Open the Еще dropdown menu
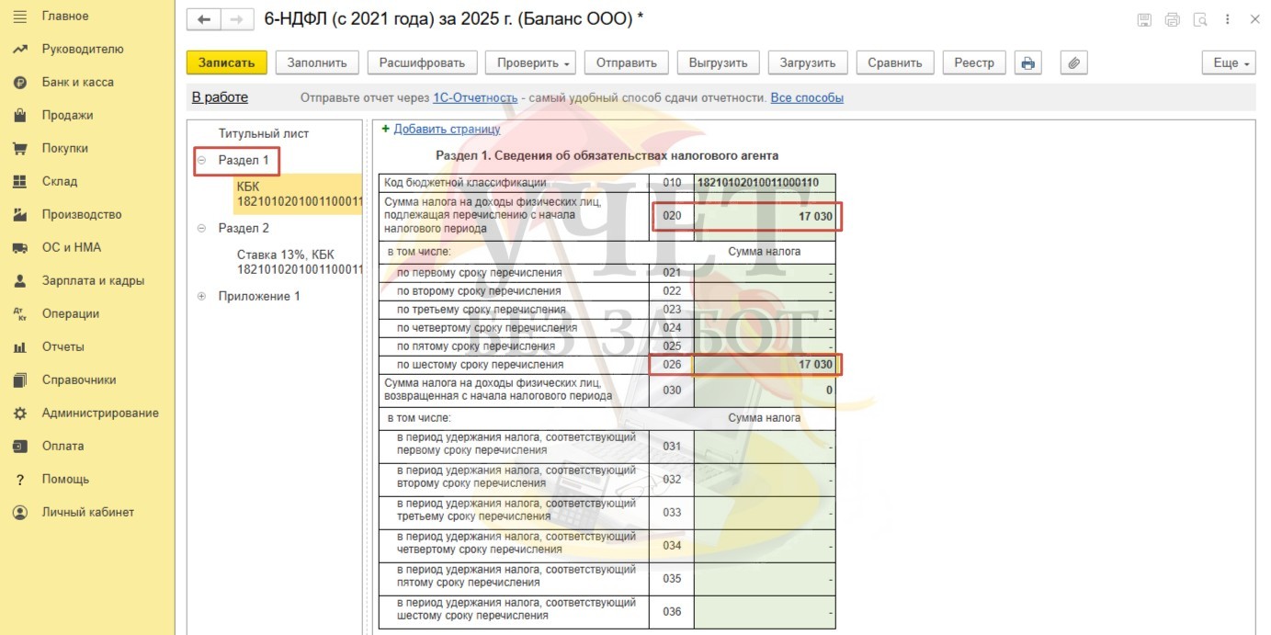The width and height of the screenshot is (1271, 635). 1228,62
